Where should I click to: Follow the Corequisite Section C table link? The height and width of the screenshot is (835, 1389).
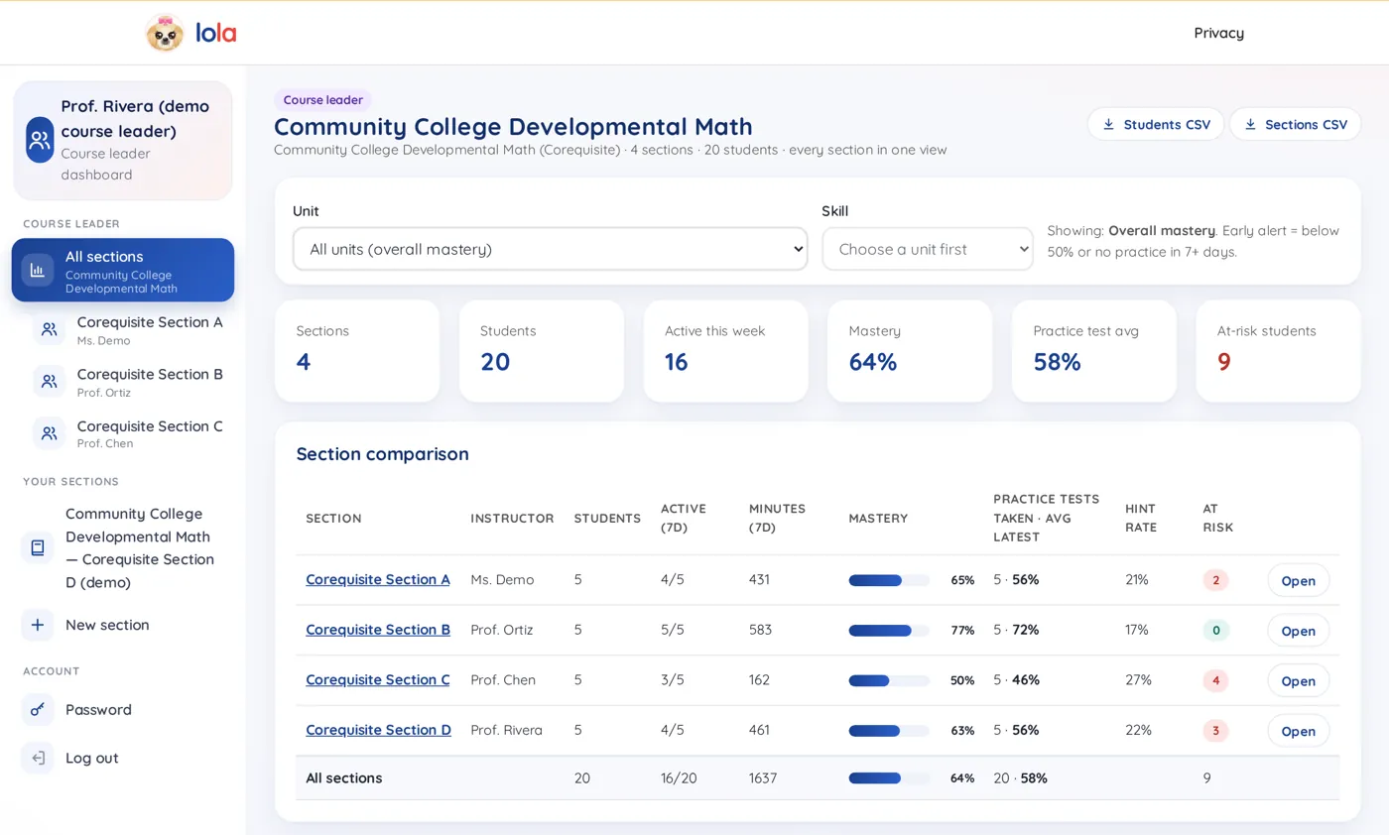[378, 679]
